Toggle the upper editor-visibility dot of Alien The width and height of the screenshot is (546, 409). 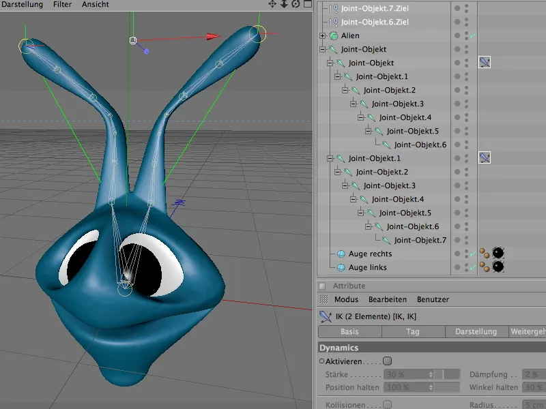coord(467,33)
